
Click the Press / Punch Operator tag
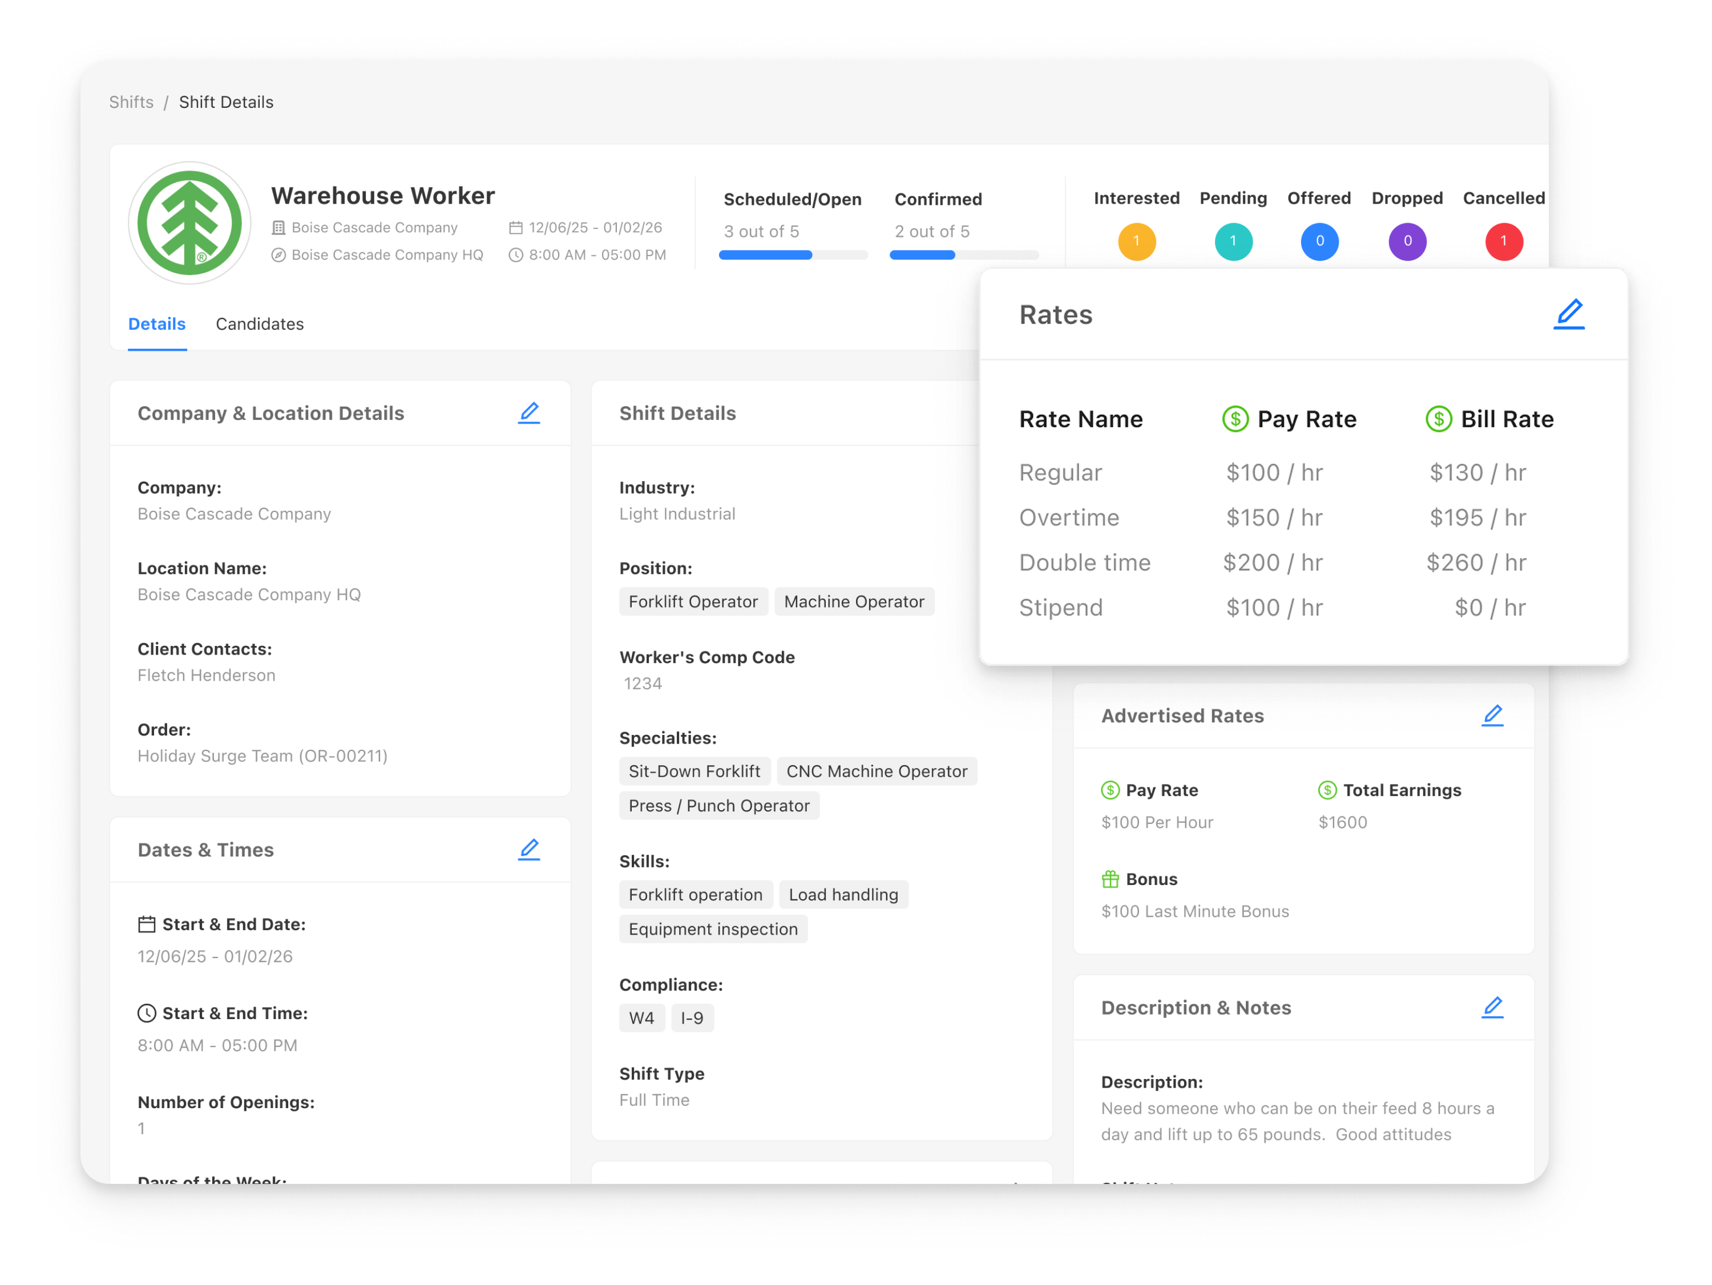719,806
